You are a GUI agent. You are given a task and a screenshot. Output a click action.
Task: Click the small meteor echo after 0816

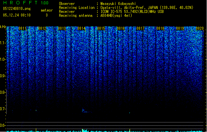point(130,113)
